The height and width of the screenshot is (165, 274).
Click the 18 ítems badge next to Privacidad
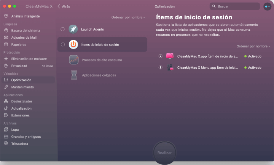pyautogui.click(x=48, y=66)
